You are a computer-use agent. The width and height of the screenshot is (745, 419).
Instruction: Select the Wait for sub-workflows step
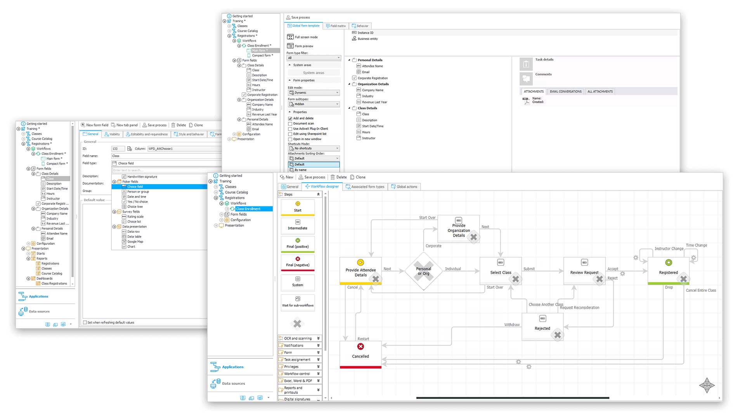click(298, 302)
